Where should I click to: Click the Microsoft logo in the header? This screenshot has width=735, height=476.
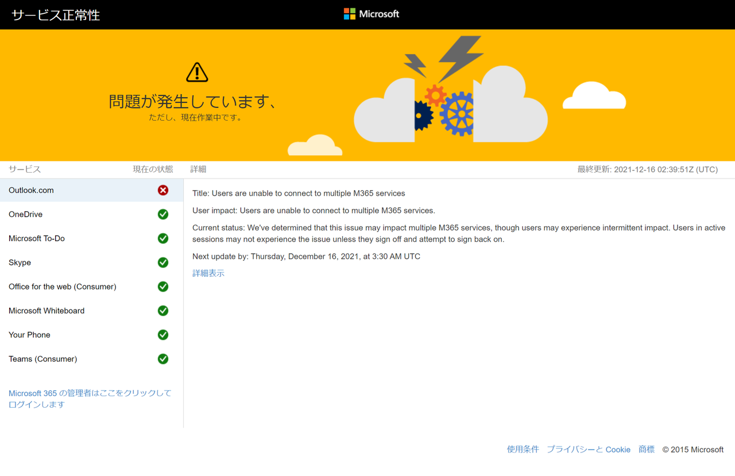click(371, 14)
